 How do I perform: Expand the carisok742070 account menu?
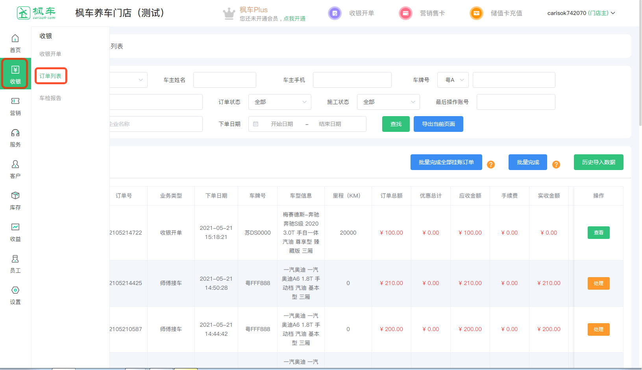[581, 13]
